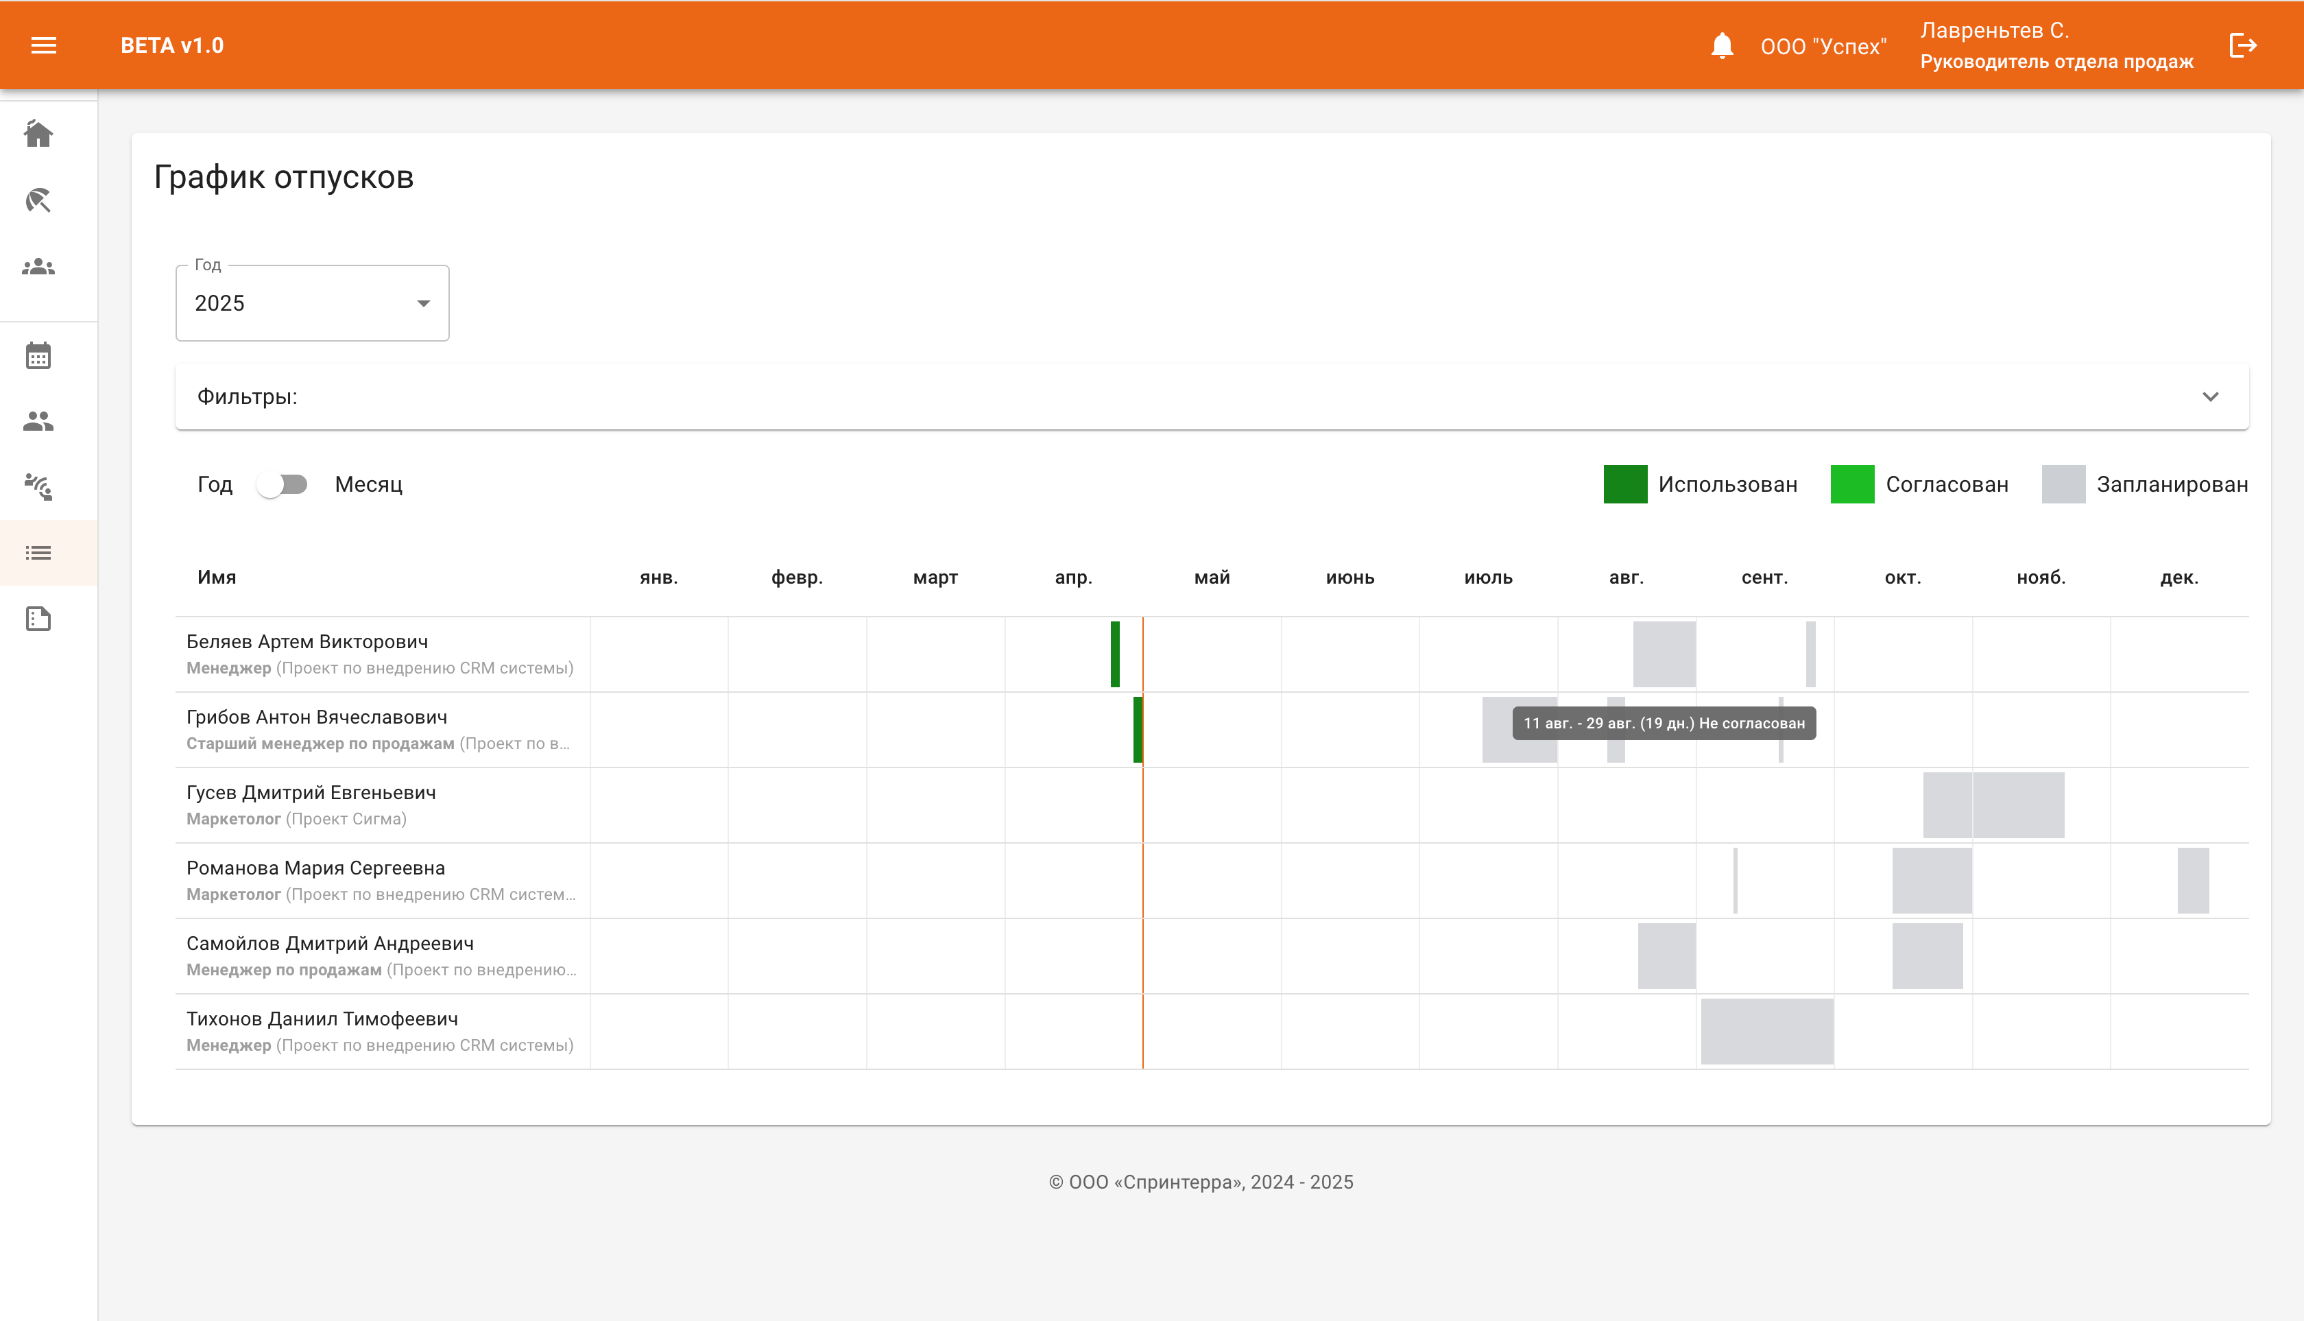
Task: Click the Использован dark green swatch
Action: click(x=1624, y=484)
